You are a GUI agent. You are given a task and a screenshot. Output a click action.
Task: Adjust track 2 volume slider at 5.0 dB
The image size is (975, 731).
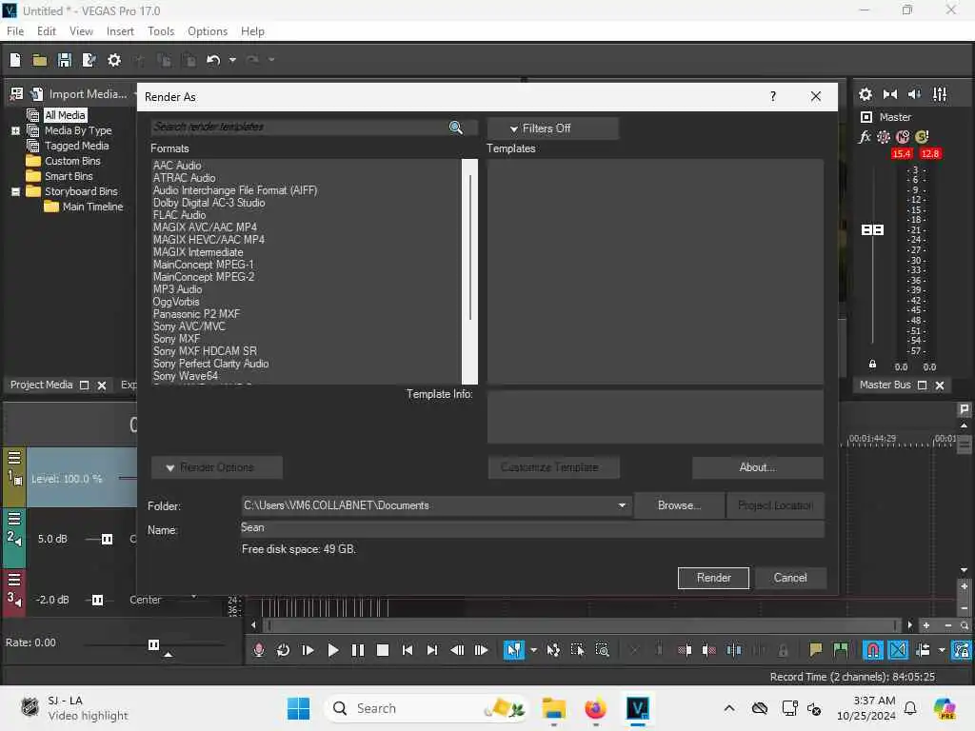[107, 539]
